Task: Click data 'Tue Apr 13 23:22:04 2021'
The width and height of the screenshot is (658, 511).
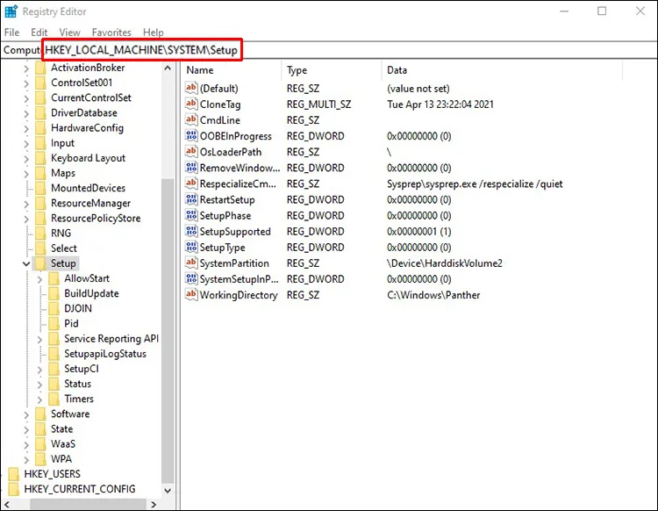Action: (440, 104)
